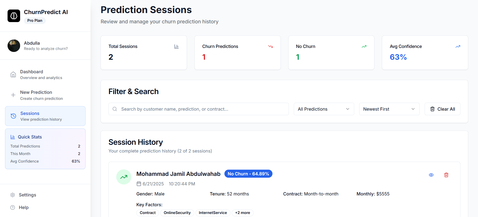Click the trash icon in Clear All
The height and width of the screenshot is (217, 478).
[x=432, y=109]
